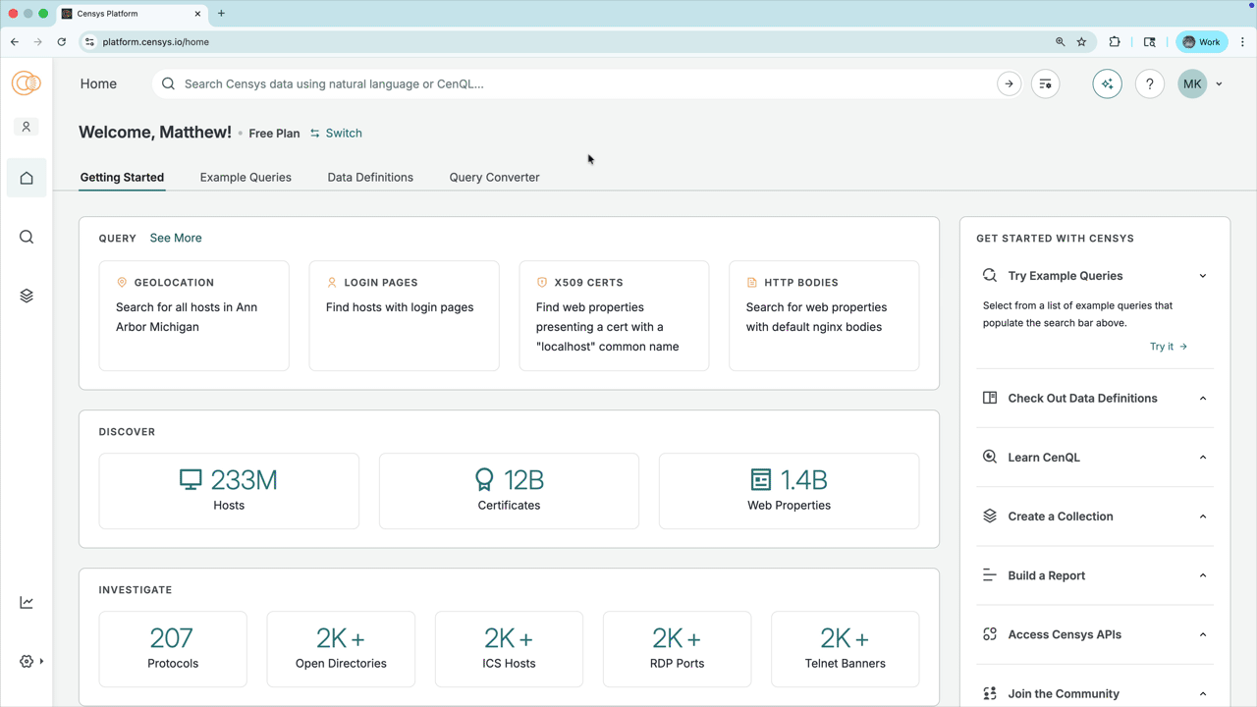Click the HTTP Bodies document icon
Viewport: 1257px width, 707px height.
tap(752, 282)
